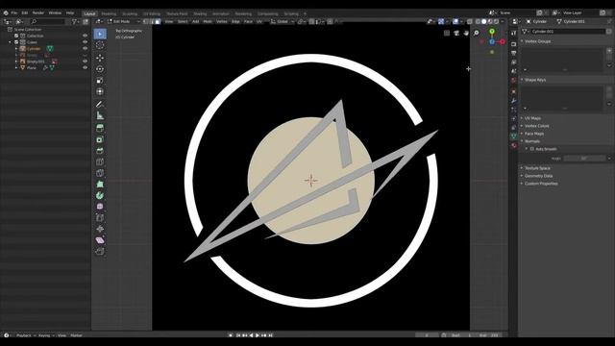Screen dimensions: 615x346
Task: Expand the Geometry Data panel
Action: coord(538,176)
